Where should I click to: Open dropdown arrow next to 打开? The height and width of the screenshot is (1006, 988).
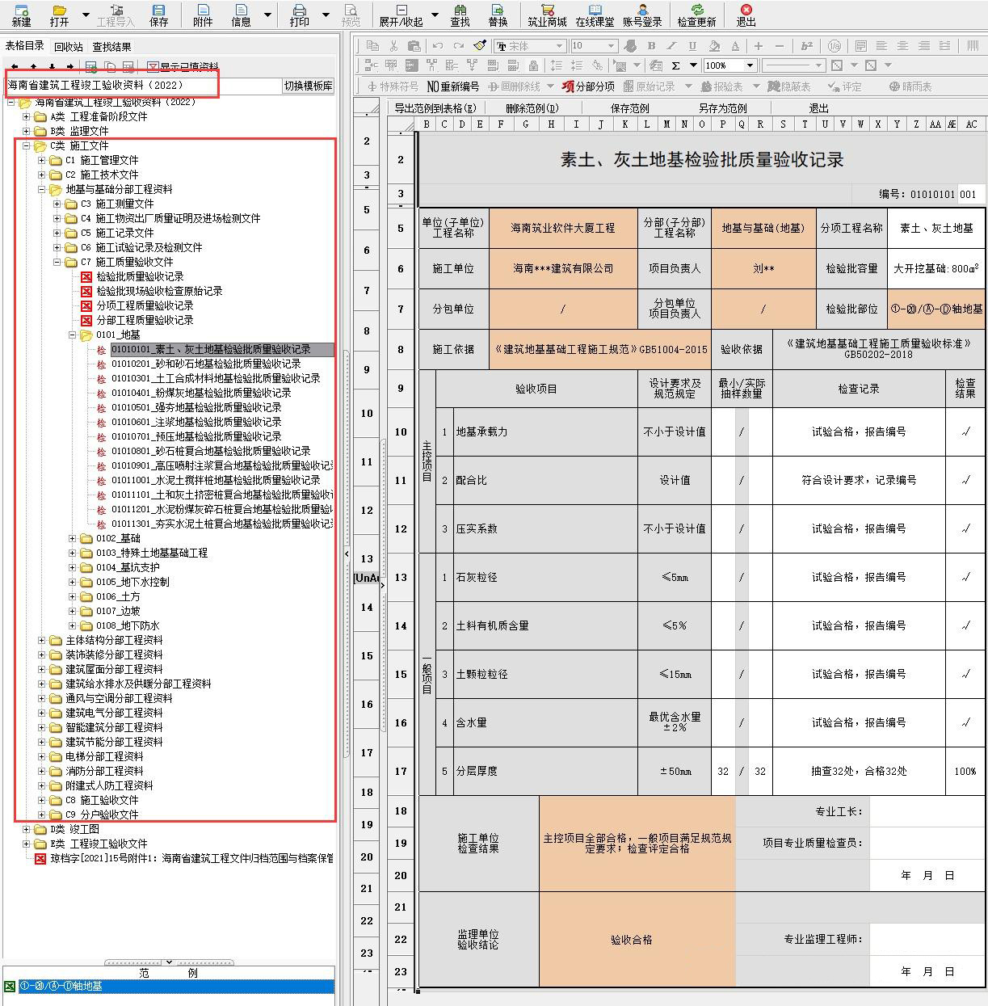click(85, 15)
